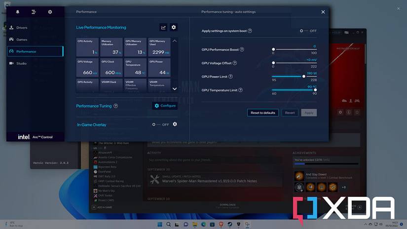Image resolution: width=407 pixels, height=229 pixels.
Task: Click the GPU Power Limit slider handle
Action: click(x=304, y=76)
